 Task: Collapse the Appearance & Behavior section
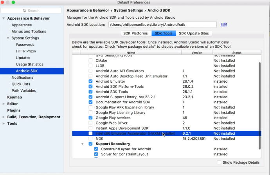pyautogui.click(x=4, y=18)
